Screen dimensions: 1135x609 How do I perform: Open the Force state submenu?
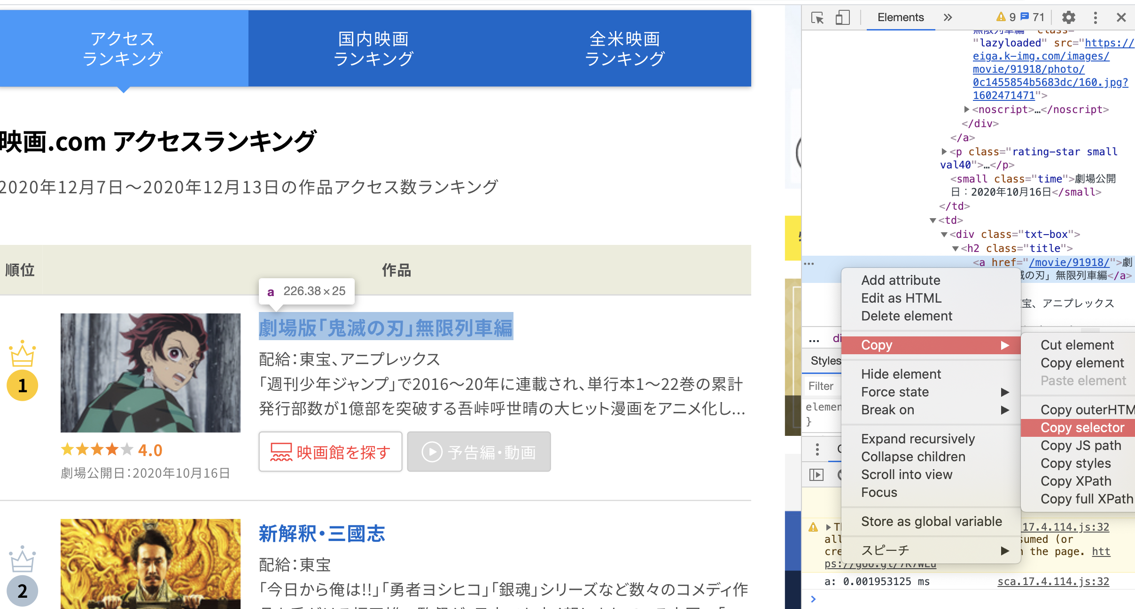click(x=931, y=392)
